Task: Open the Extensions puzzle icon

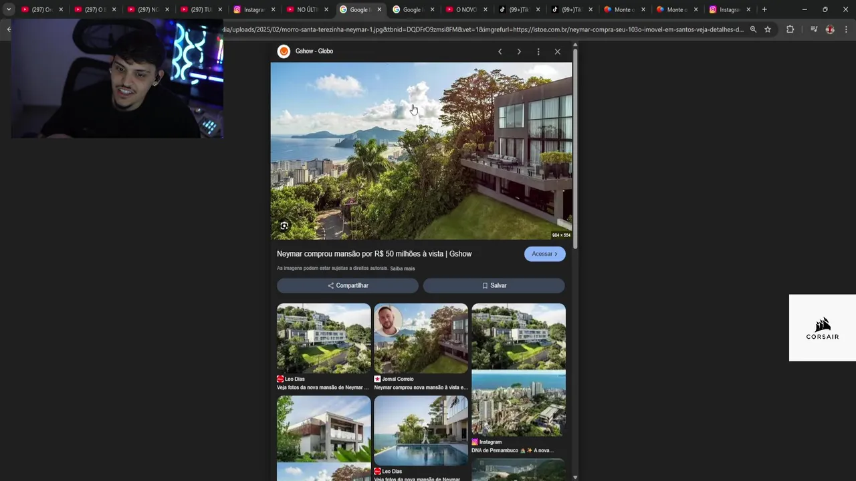Action: tap(790, 29)
